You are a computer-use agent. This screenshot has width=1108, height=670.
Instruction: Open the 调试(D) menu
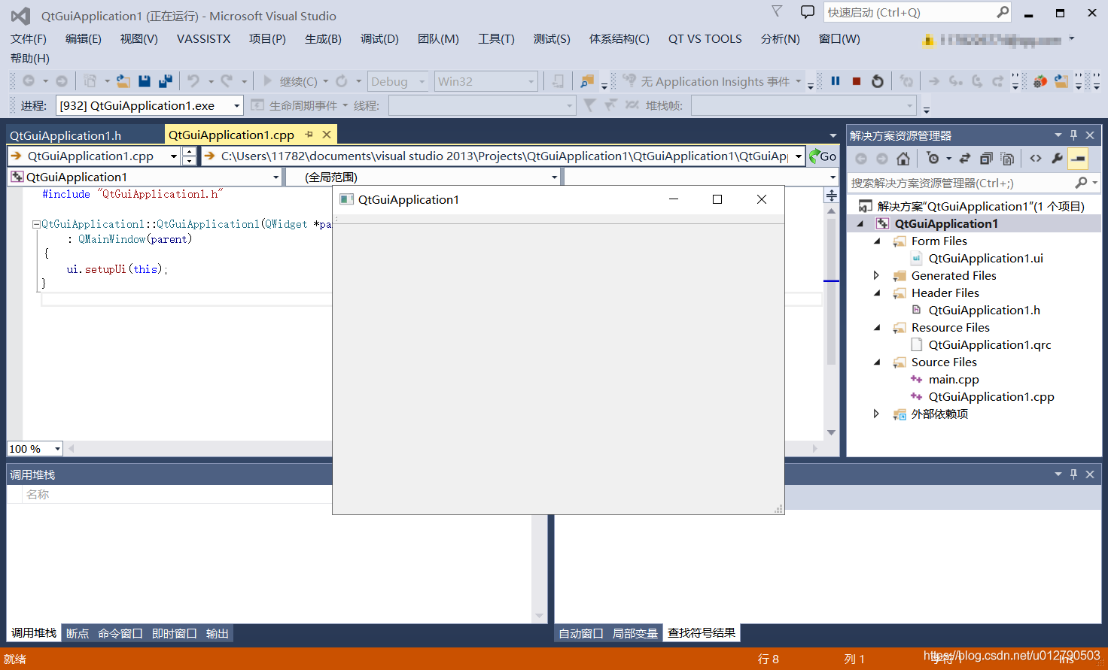tap(379, 38)
